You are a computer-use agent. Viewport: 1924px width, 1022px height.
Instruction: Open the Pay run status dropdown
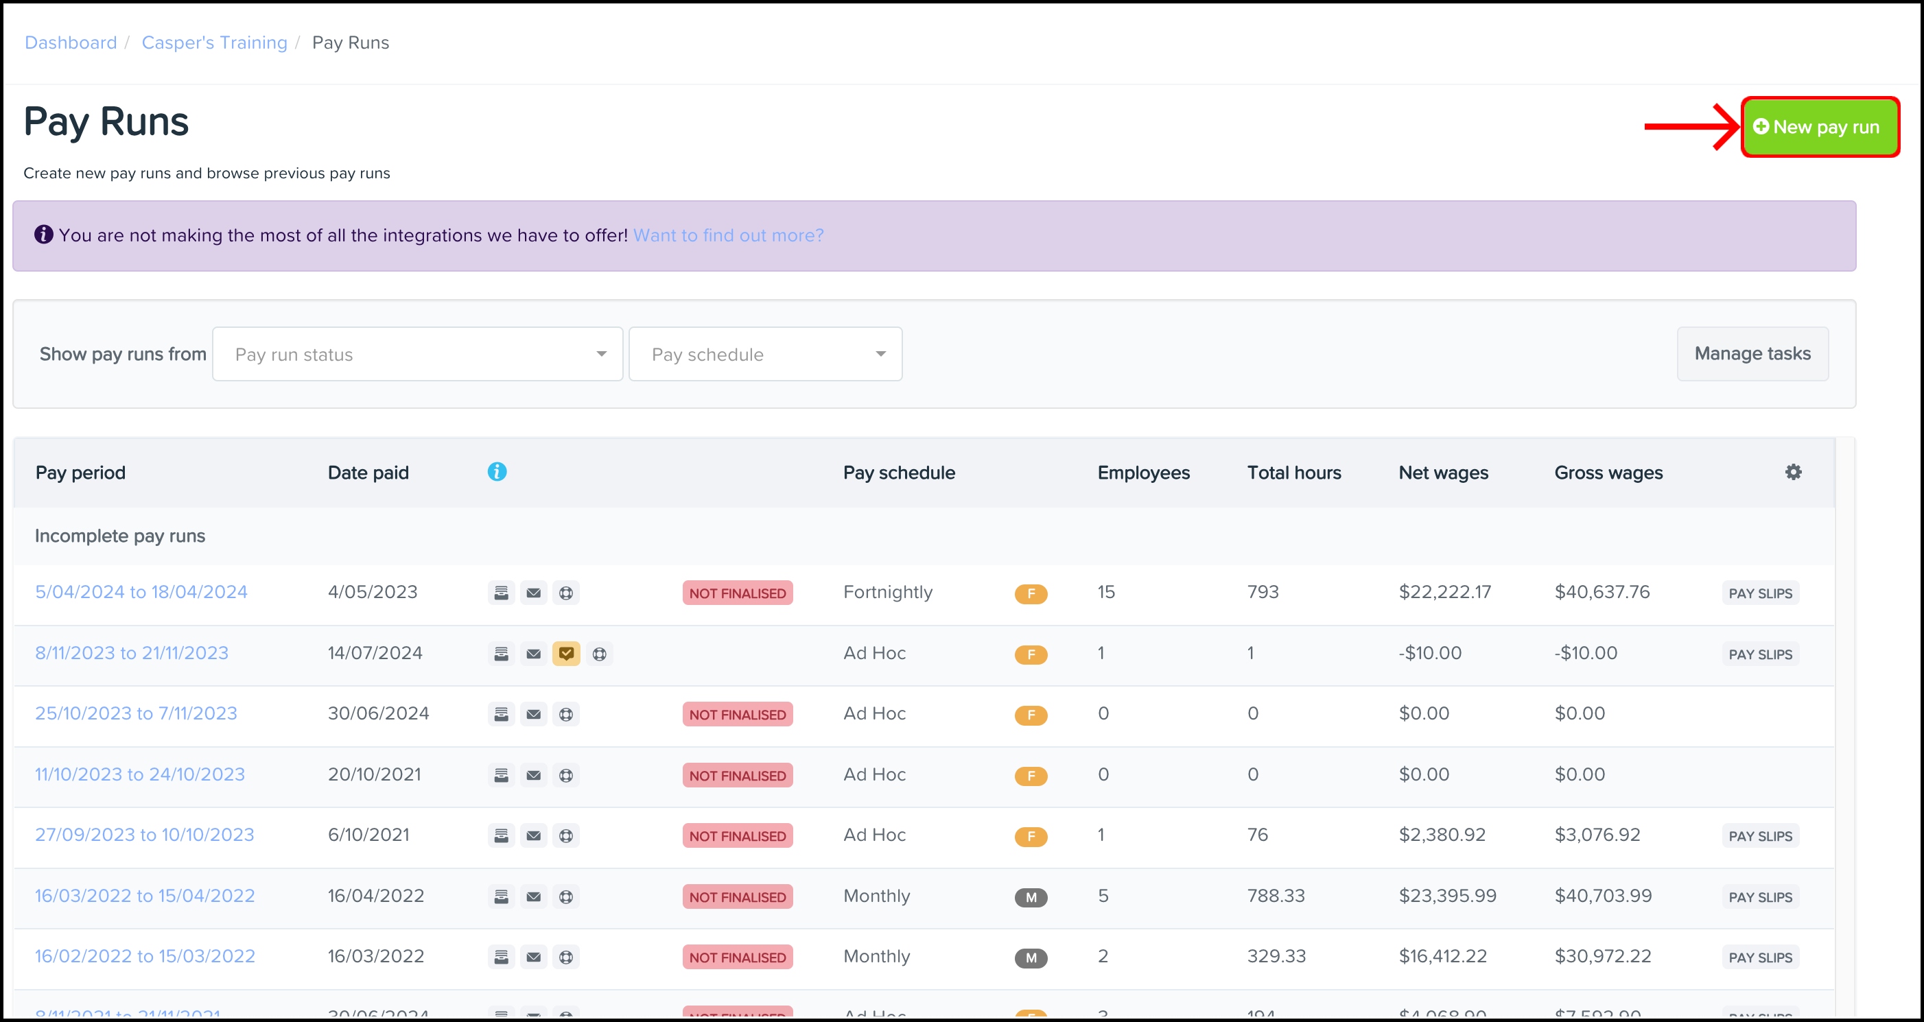point(417,354)
